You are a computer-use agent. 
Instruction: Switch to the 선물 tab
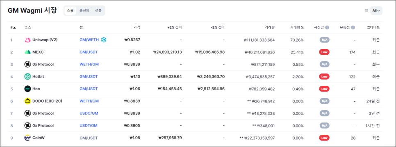point(98,11)
